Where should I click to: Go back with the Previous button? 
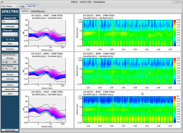click(x=10, y=49)
